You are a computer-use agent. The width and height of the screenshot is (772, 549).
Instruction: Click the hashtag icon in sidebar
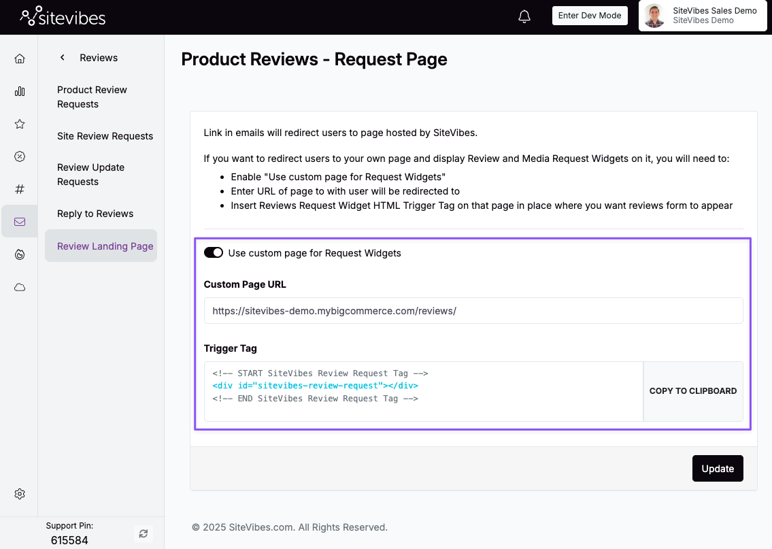(x=20, y=189)
